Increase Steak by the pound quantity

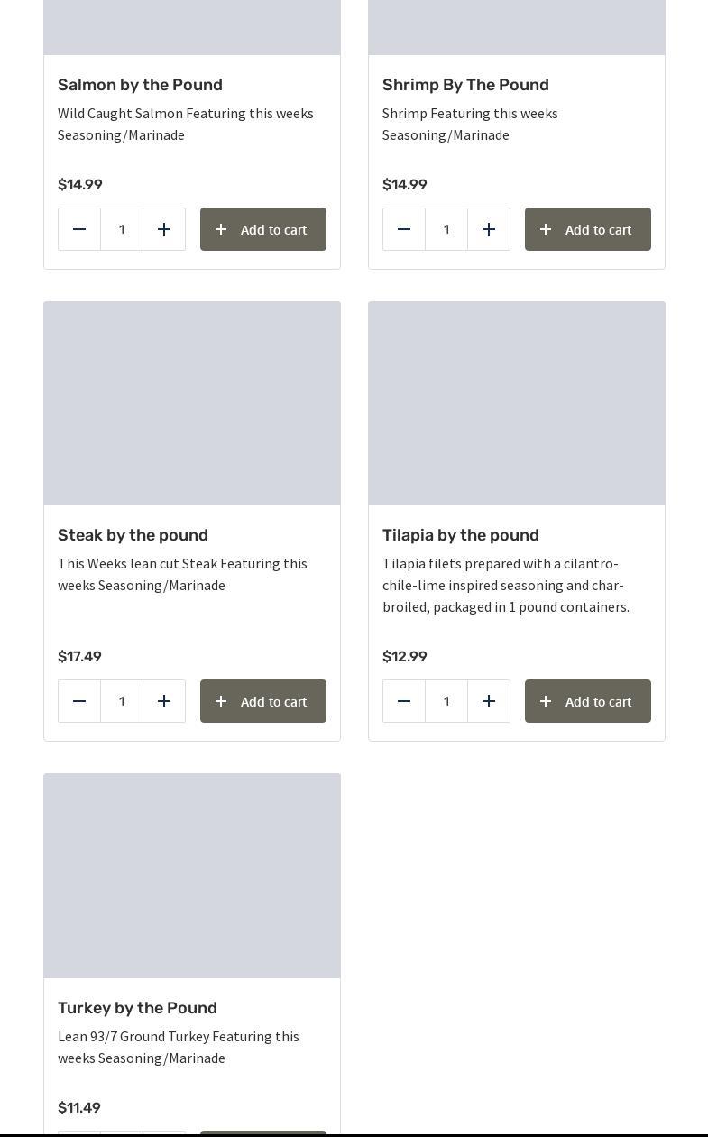[x=164, y=701]
